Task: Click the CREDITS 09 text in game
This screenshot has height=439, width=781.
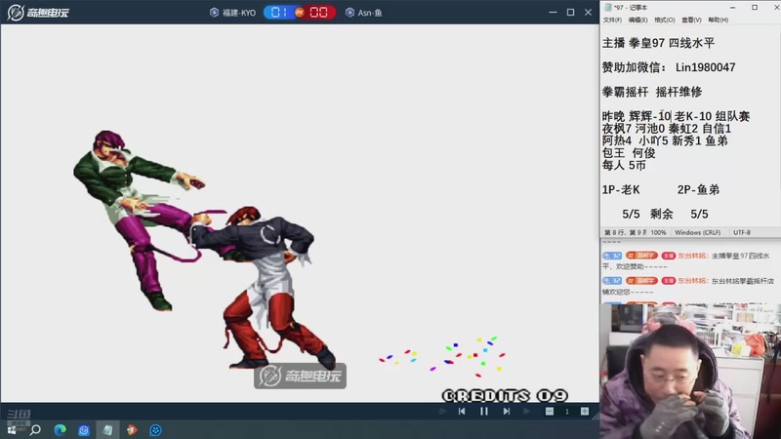Action: coord(505,396)
